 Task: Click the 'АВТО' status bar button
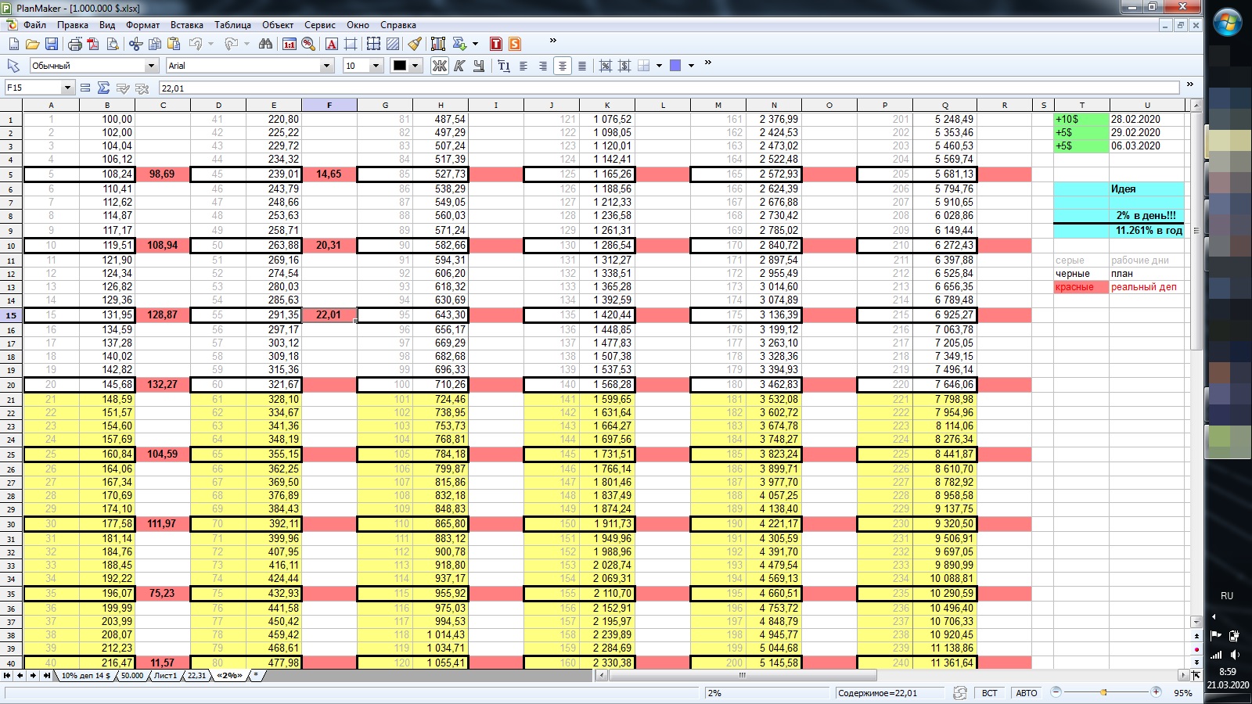(x=1026, y=693)
